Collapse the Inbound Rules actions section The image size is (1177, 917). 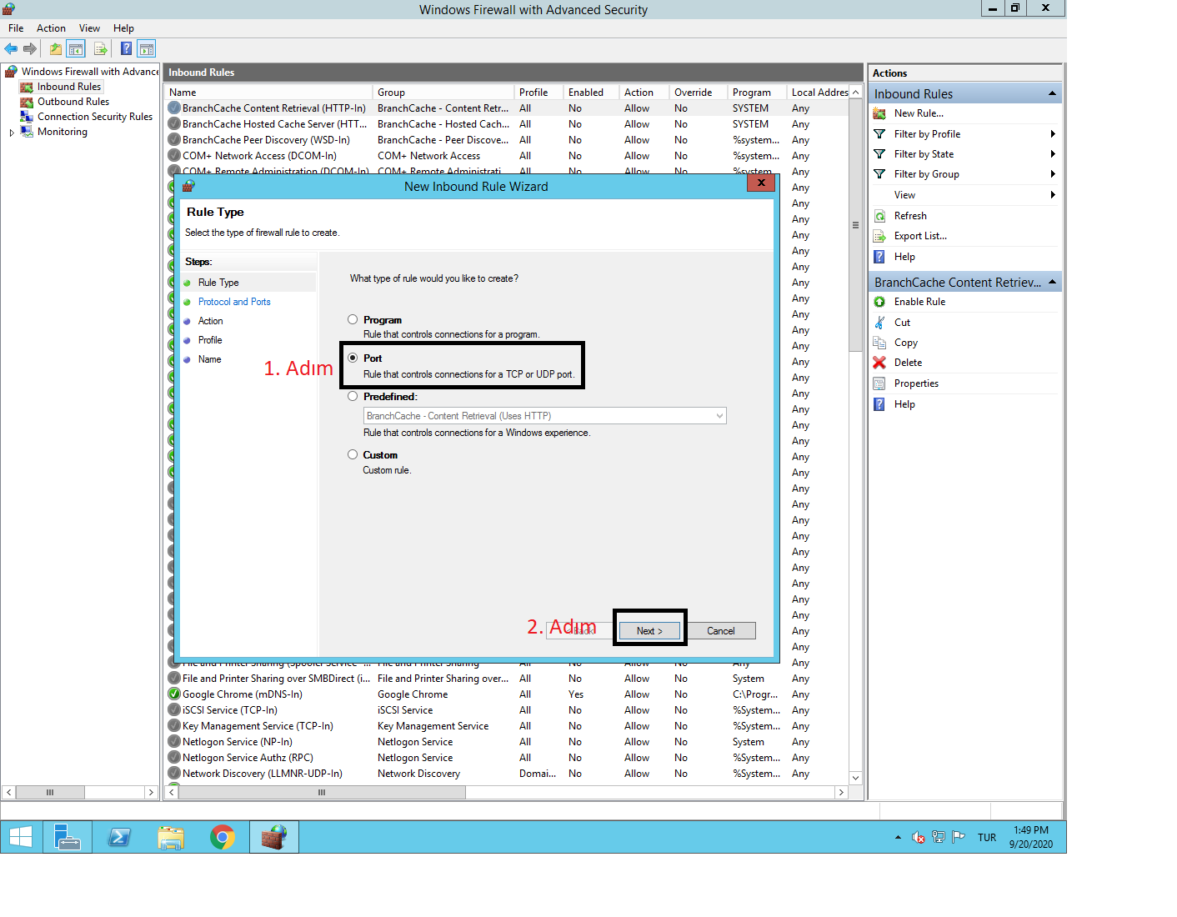(x=1052, y=93)
